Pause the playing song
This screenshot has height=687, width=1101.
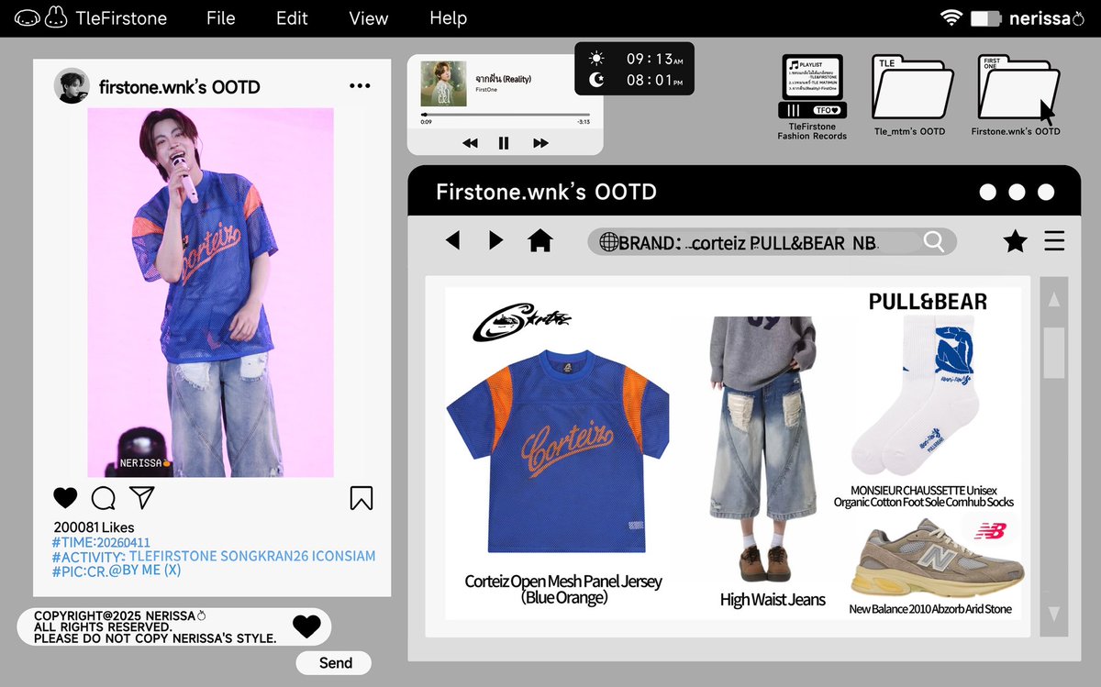coord(504,143)
